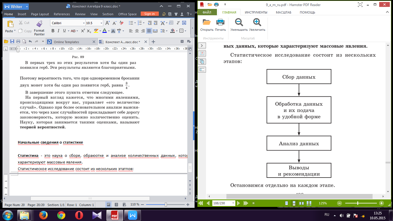The width and height of the screenshot is (393, 221).
Task: Select Justify paragraph alignment
Action: [149, 31]
